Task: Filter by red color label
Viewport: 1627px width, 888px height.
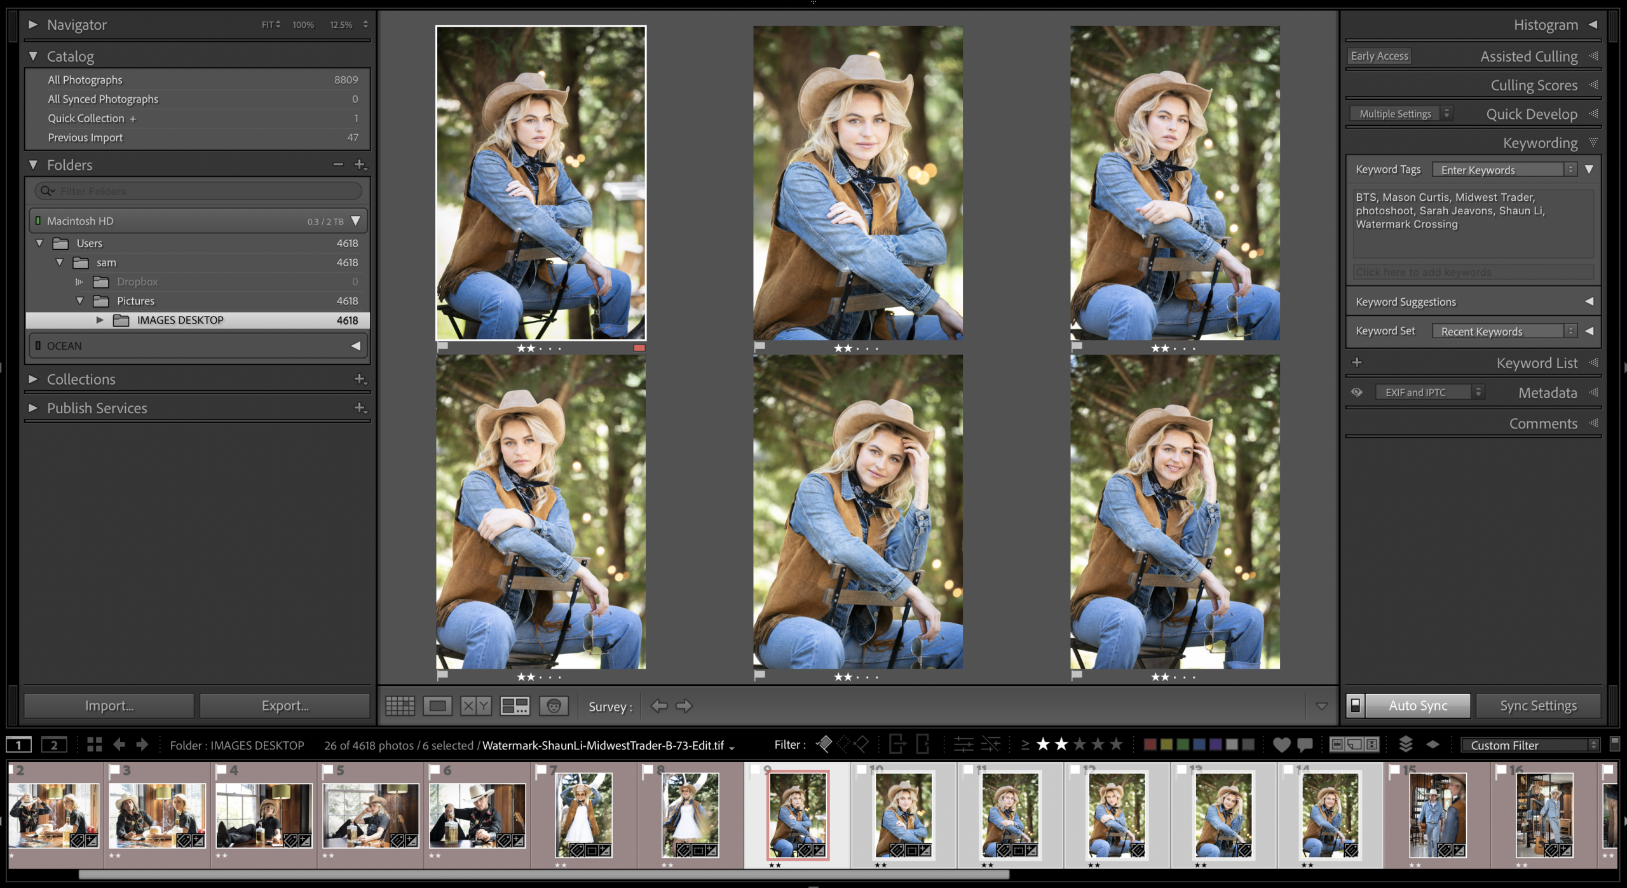Action: click(1150, 745)
